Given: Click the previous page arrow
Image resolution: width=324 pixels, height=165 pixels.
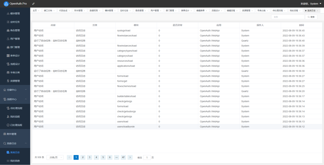Looking at the screenshot, I should click(69, 158).
